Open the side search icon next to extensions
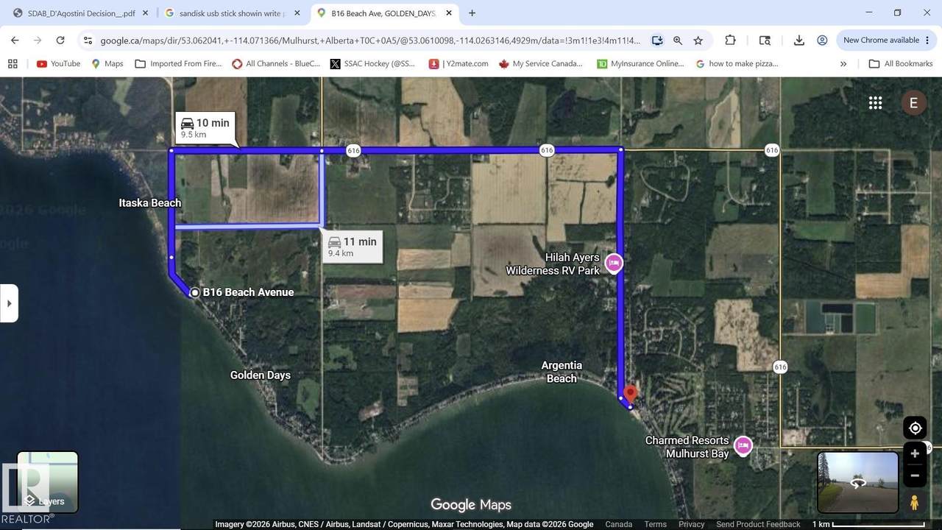Image resolution: width=942 pixels, height=530 pixels. pos(765,40)
